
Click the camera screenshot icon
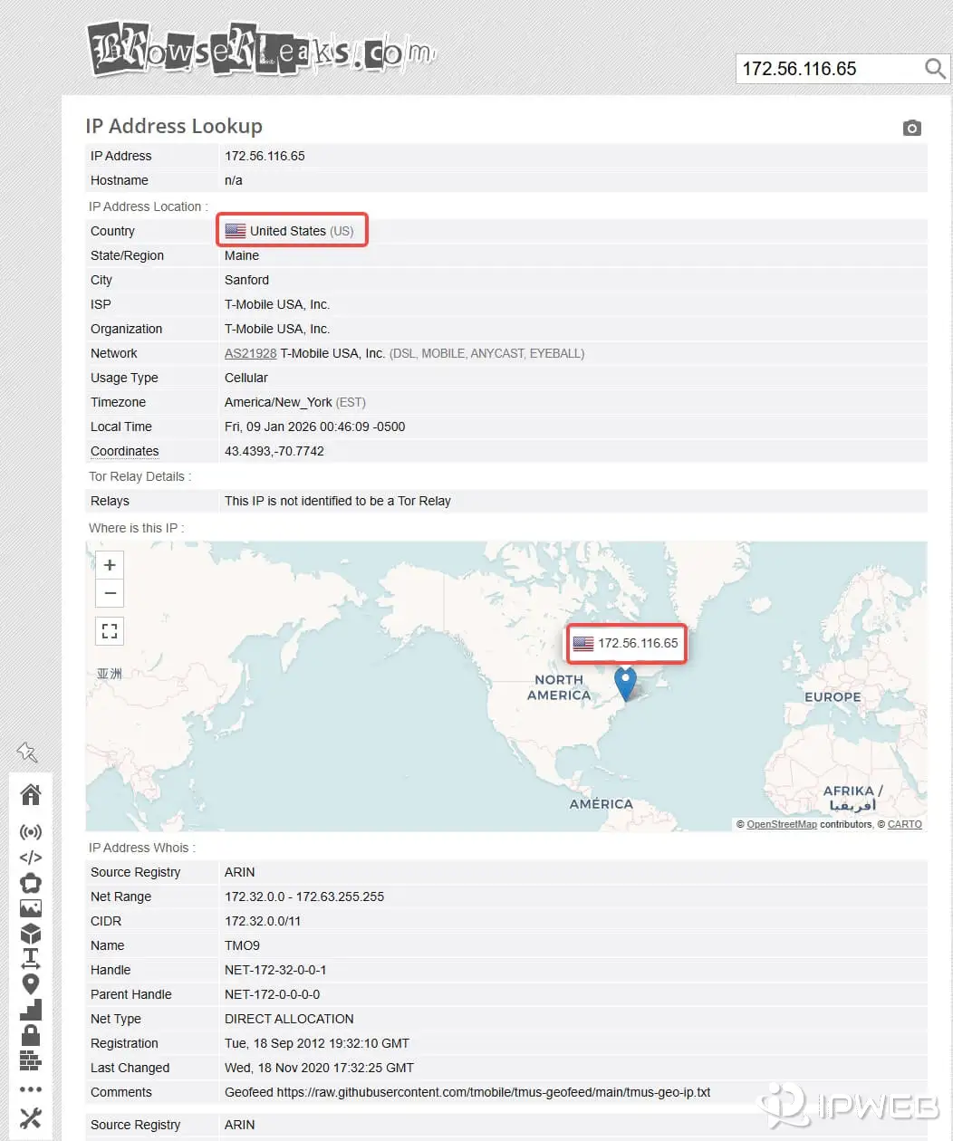(x=912, y=129)
